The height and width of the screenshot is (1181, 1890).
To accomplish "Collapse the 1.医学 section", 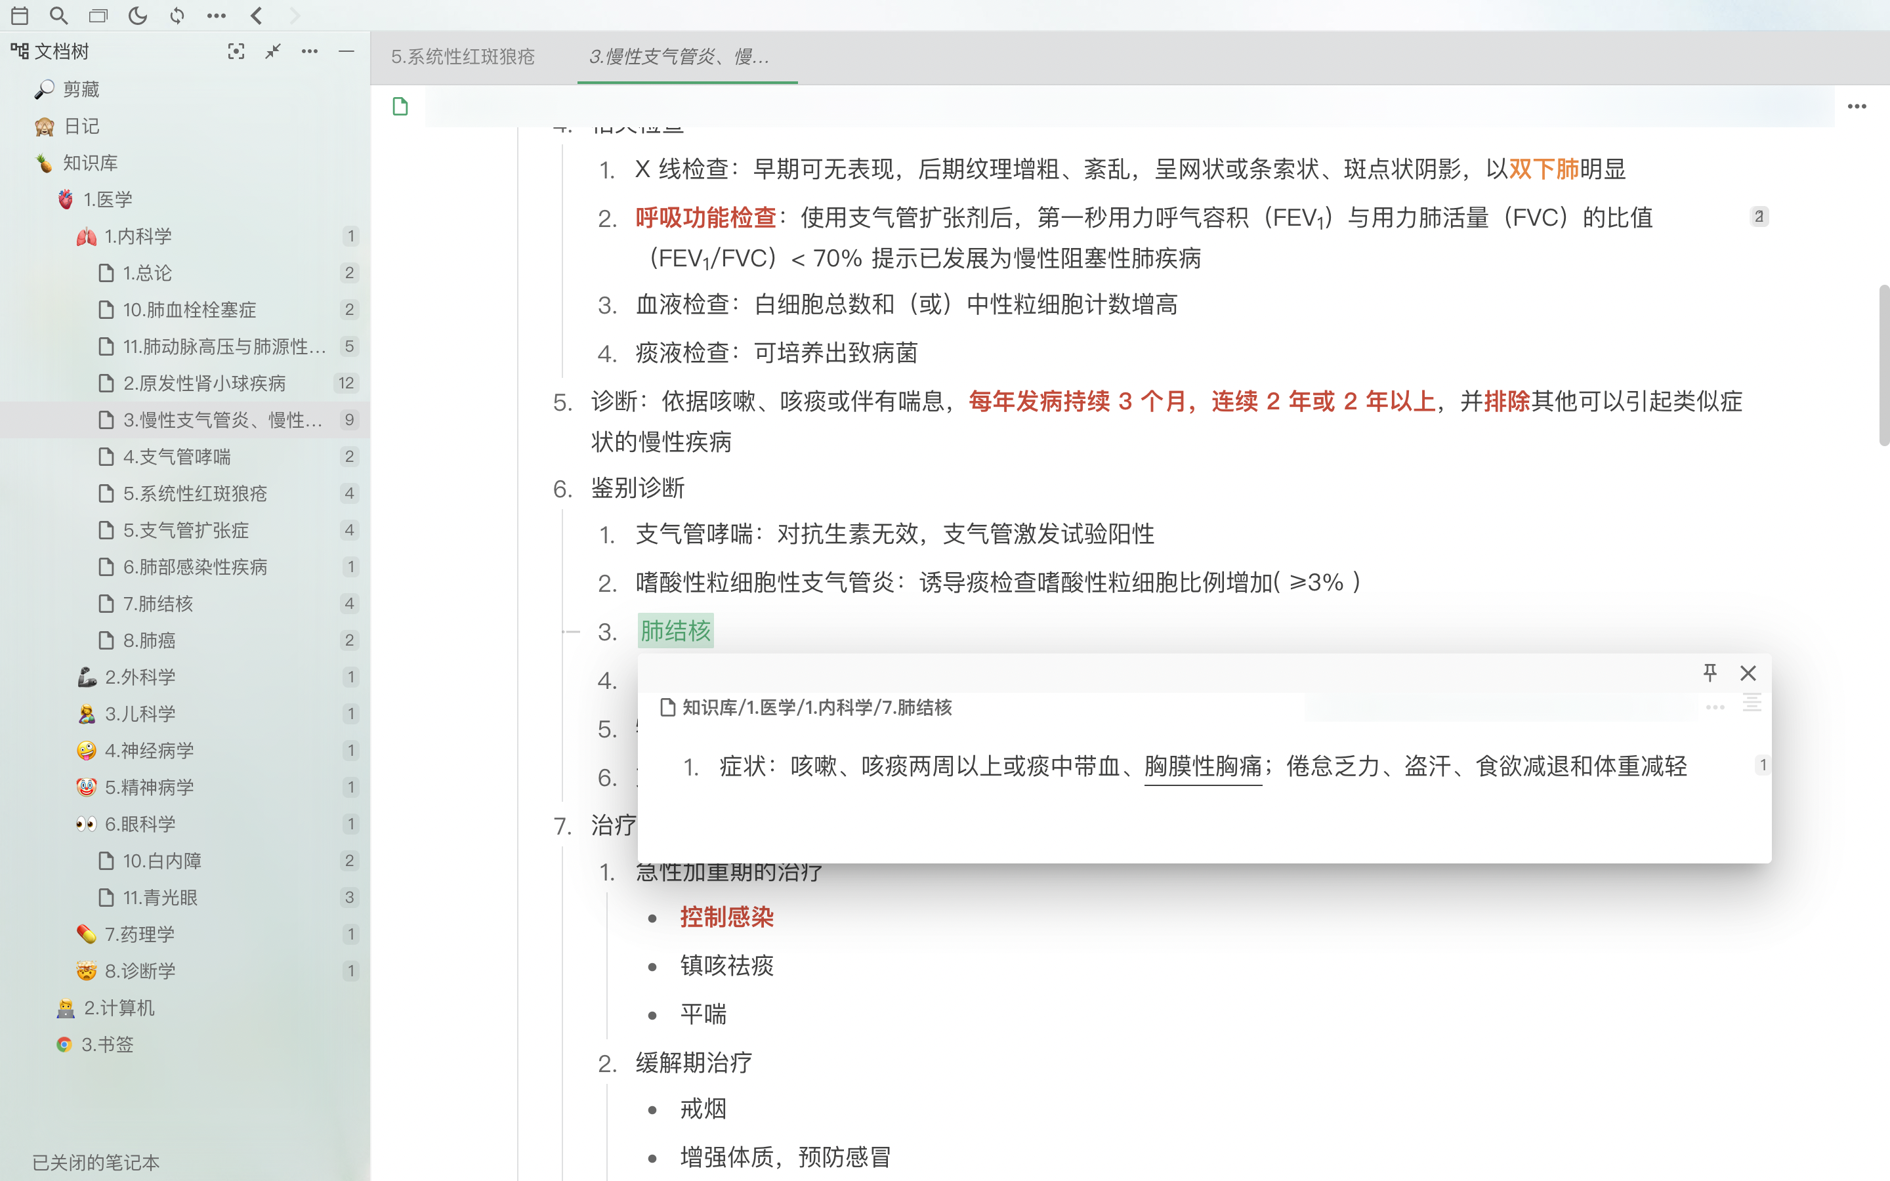I will click(108, 199).
